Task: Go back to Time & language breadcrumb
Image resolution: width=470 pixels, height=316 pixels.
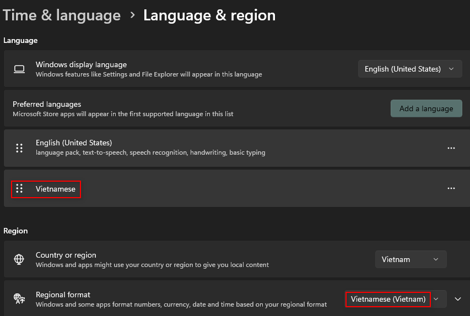Action: (62, 15)
